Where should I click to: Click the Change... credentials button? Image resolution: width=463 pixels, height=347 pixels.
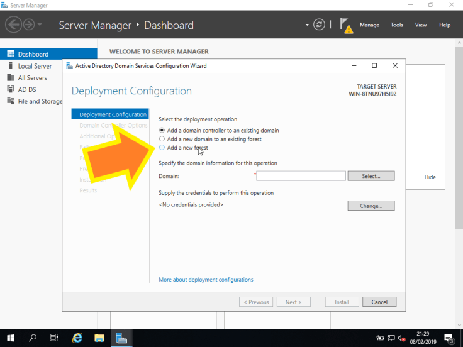pyautogui.click(x=371, y=206)
